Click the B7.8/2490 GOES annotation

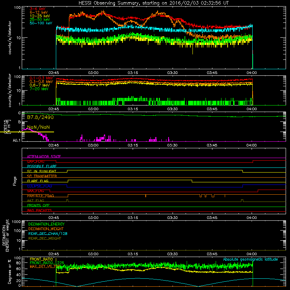[40, 117]
